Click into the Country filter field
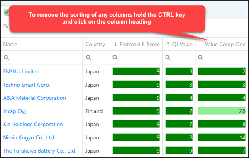Image resolution: width=249 pixels, height=158 pixels. point(96,57)
